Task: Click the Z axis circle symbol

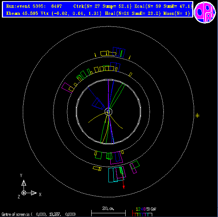Action: coord(24,193)
